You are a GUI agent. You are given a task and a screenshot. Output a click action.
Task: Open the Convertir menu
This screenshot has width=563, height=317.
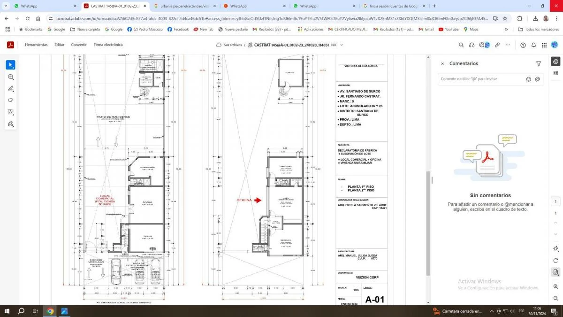[79, 45]
